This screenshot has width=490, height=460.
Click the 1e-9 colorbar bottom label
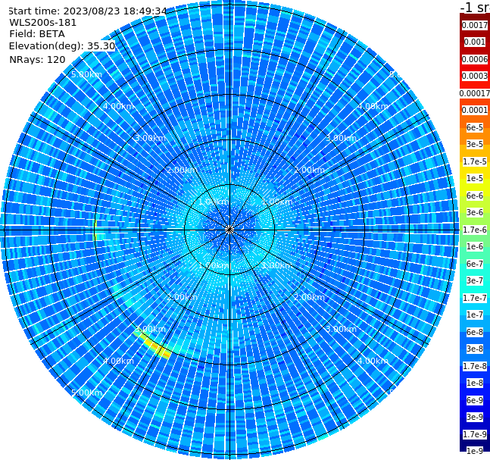tap(475, 451)
